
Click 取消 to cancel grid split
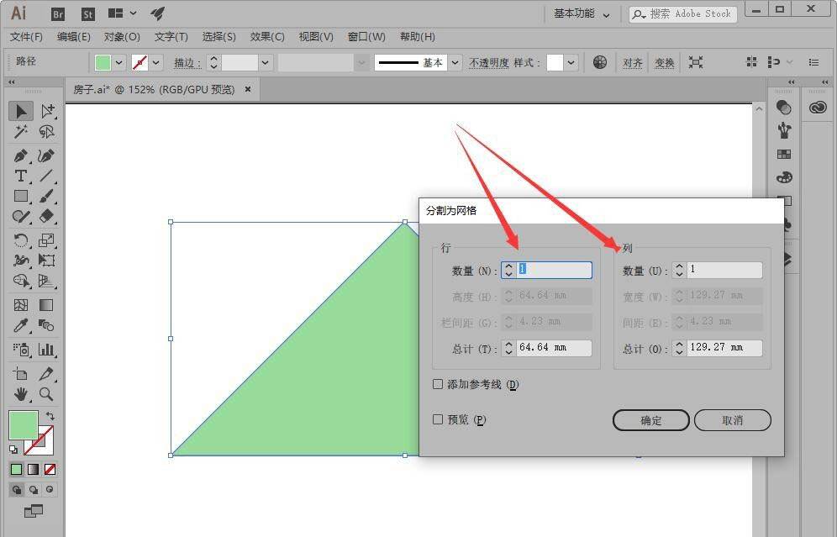[732, 420]
